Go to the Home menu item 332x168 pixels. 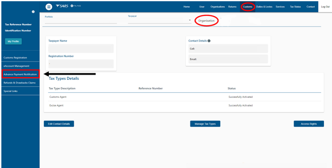coord(187,7)
